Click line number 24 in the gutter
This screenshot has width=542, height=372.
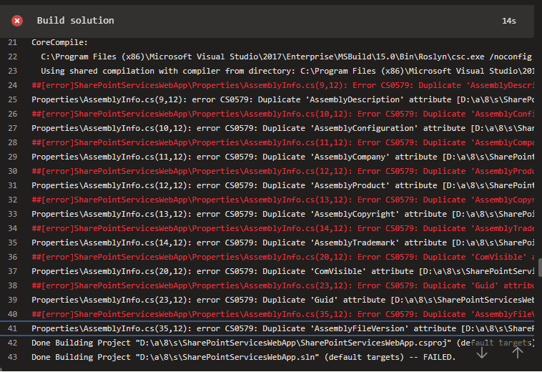tap(12, 85)
